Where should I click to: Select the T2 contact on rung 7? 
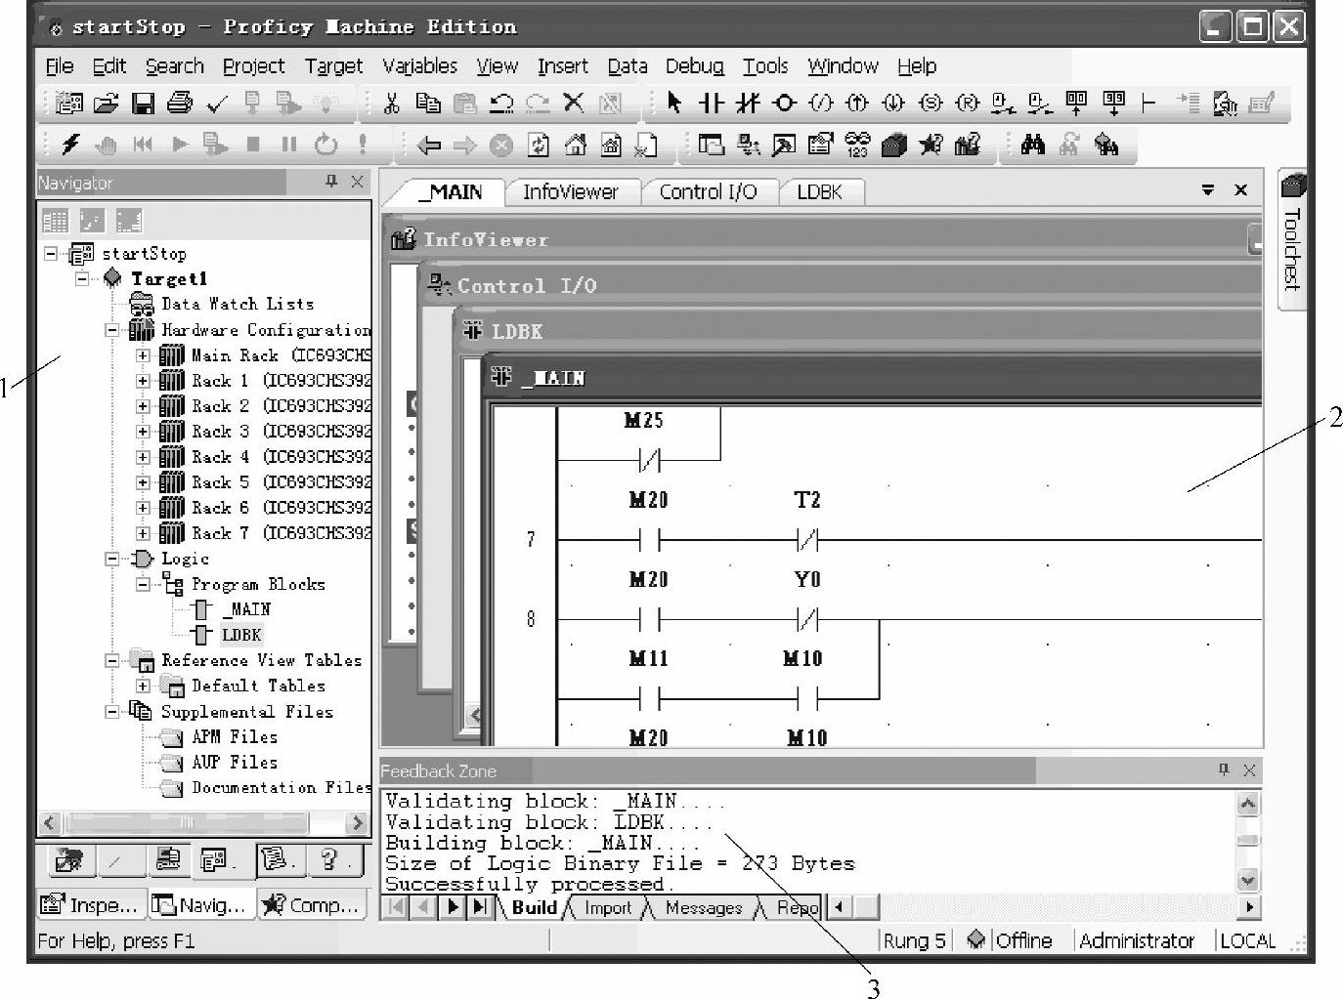(807, 538)
